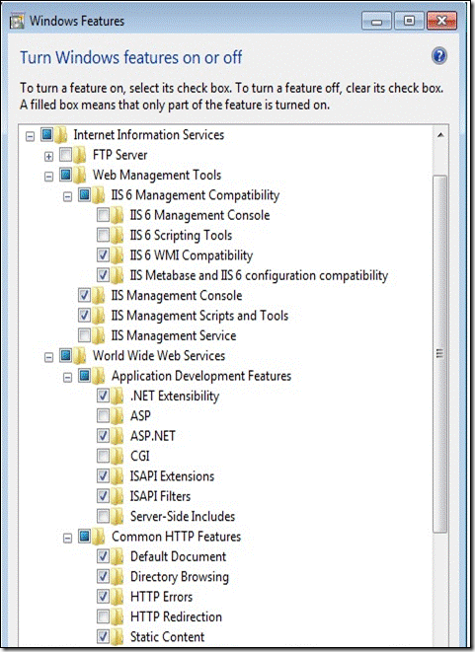
Task: Click the IIS 6 Management Compatibility folder icon
Action: point(98,195)
